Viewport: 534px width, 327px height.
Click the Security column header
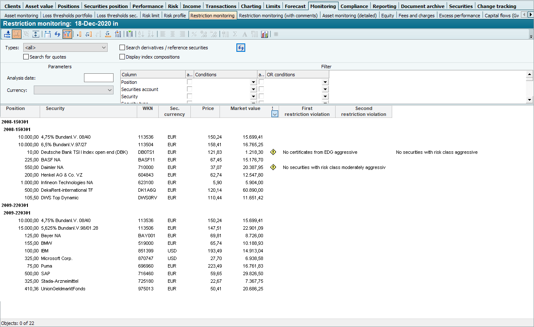(x=55, y=109)
